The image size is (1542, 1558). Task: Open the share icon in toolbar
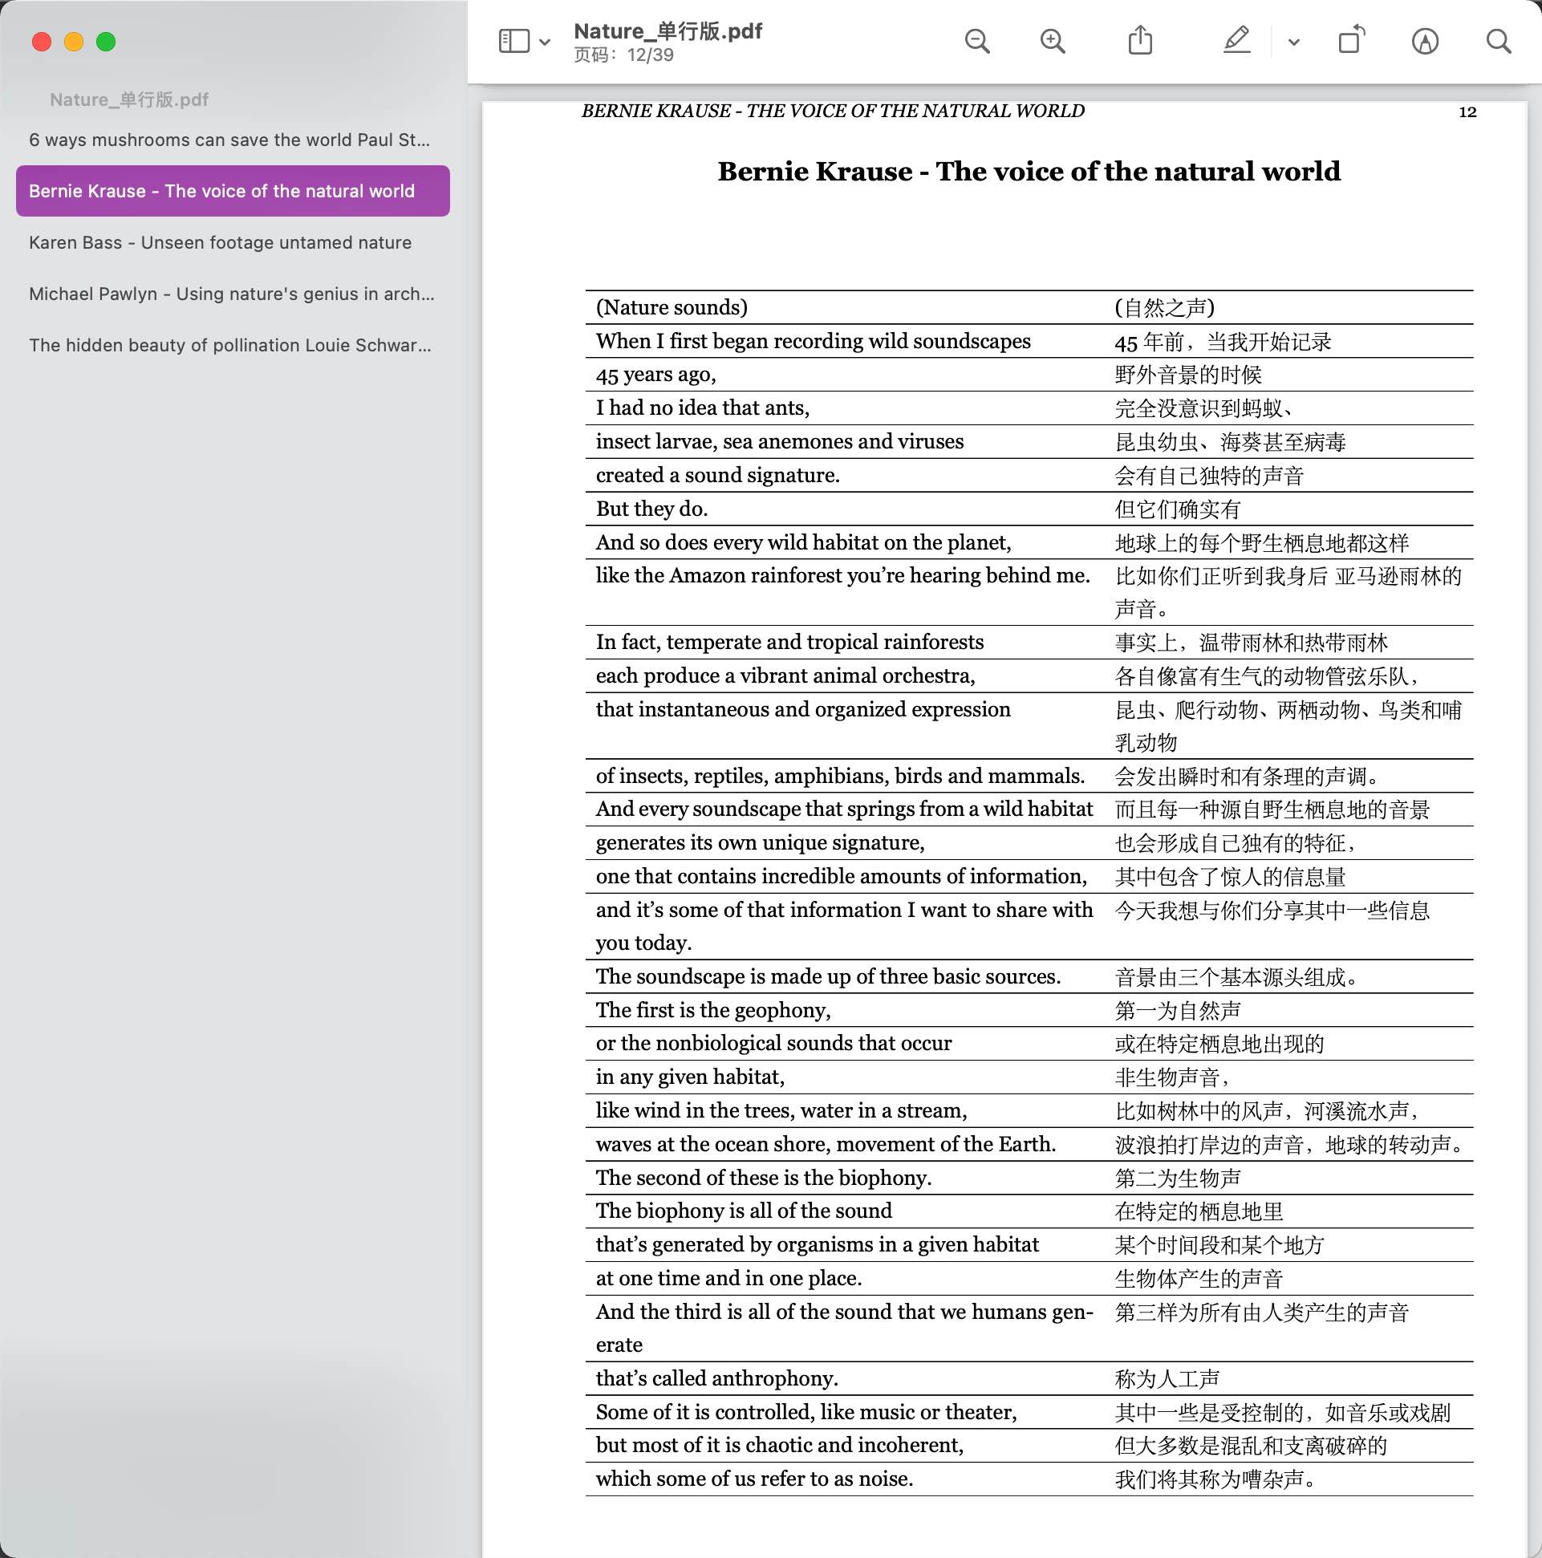1139,39
